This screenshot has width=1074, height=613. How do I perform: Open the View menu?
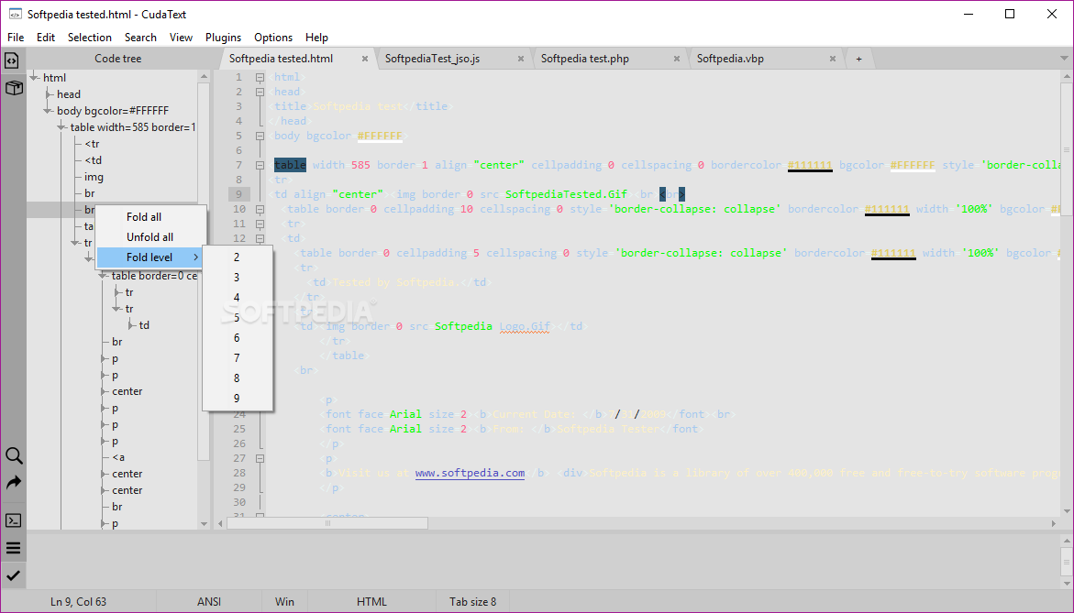pyautogui.click(x=181, y=38)
